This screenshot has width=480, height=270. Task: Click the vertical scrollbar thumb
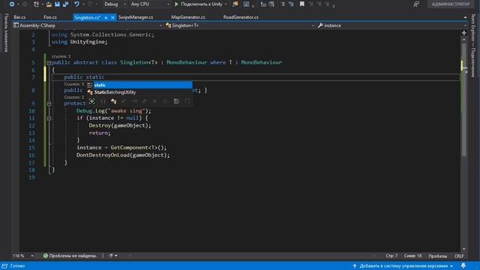(x=464, y=100)
